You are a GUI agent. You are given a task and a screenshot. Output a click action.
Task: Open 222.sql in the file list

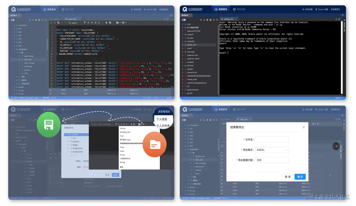tap(122, 128)
